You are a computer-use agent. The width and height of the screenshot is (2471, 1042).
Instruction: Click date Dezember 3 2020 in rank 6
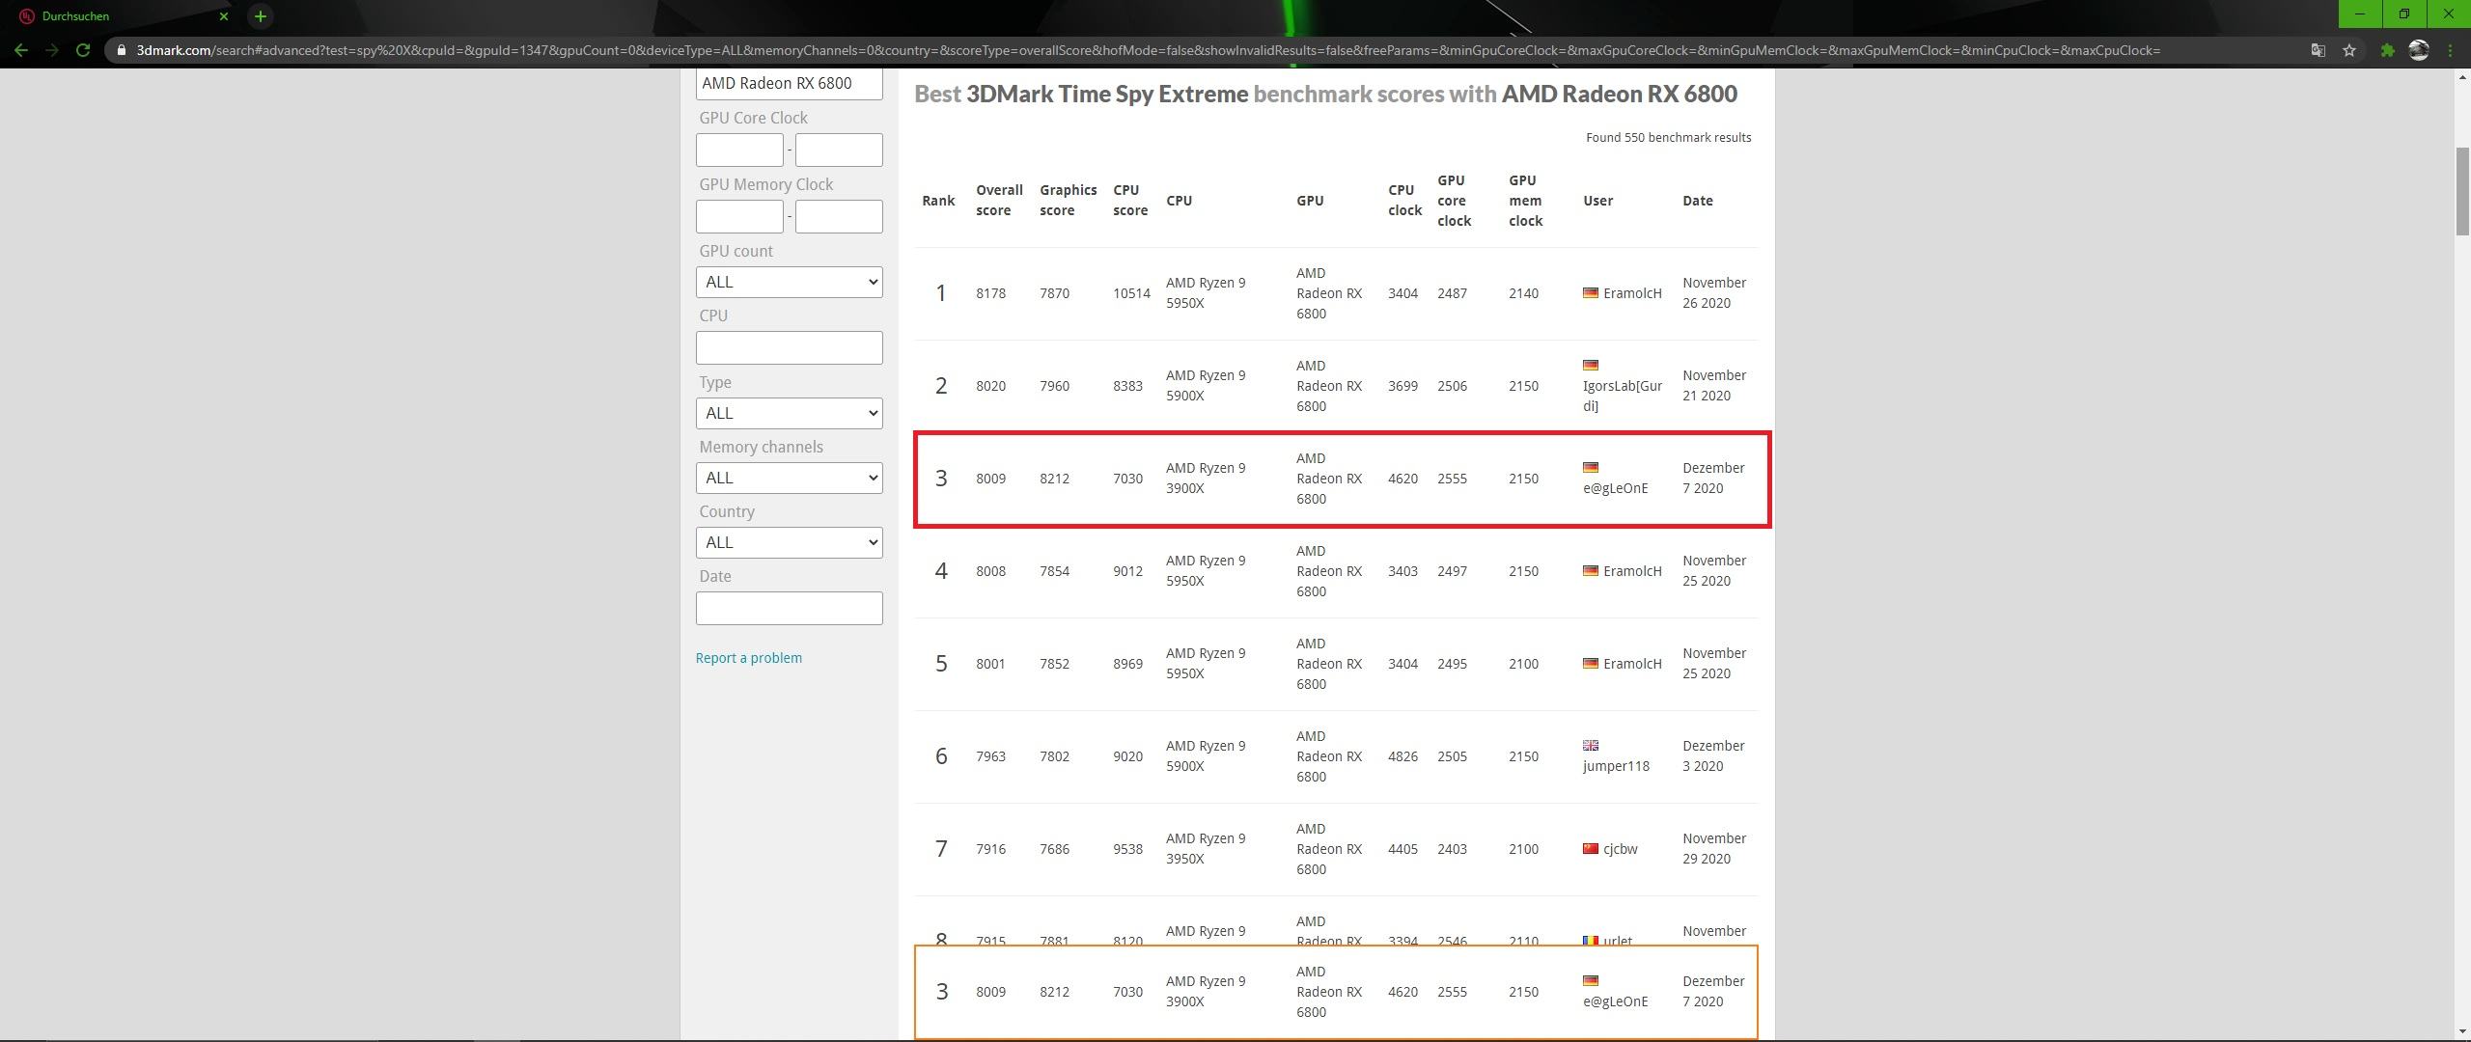click(x=1713, y=756)
